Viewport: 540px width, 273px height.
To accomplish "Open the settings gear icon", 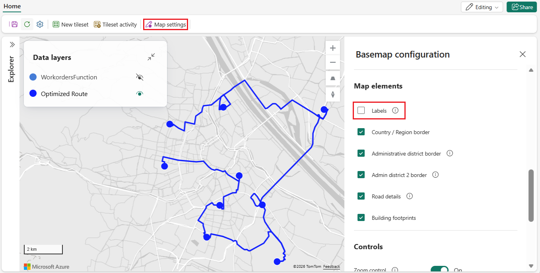I will point(40,24).
